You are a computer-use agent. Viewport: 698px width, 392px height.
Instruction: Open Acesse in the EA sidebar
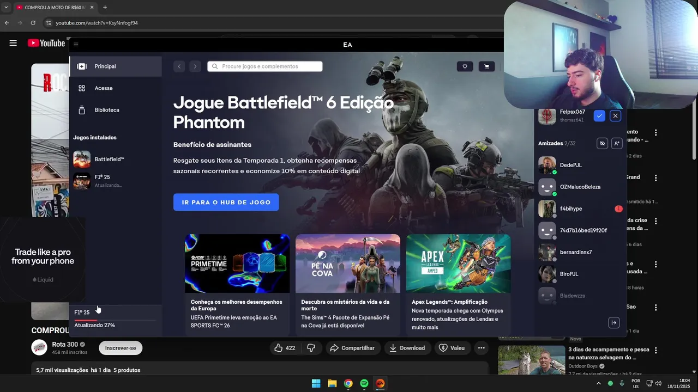click(116, 88)
